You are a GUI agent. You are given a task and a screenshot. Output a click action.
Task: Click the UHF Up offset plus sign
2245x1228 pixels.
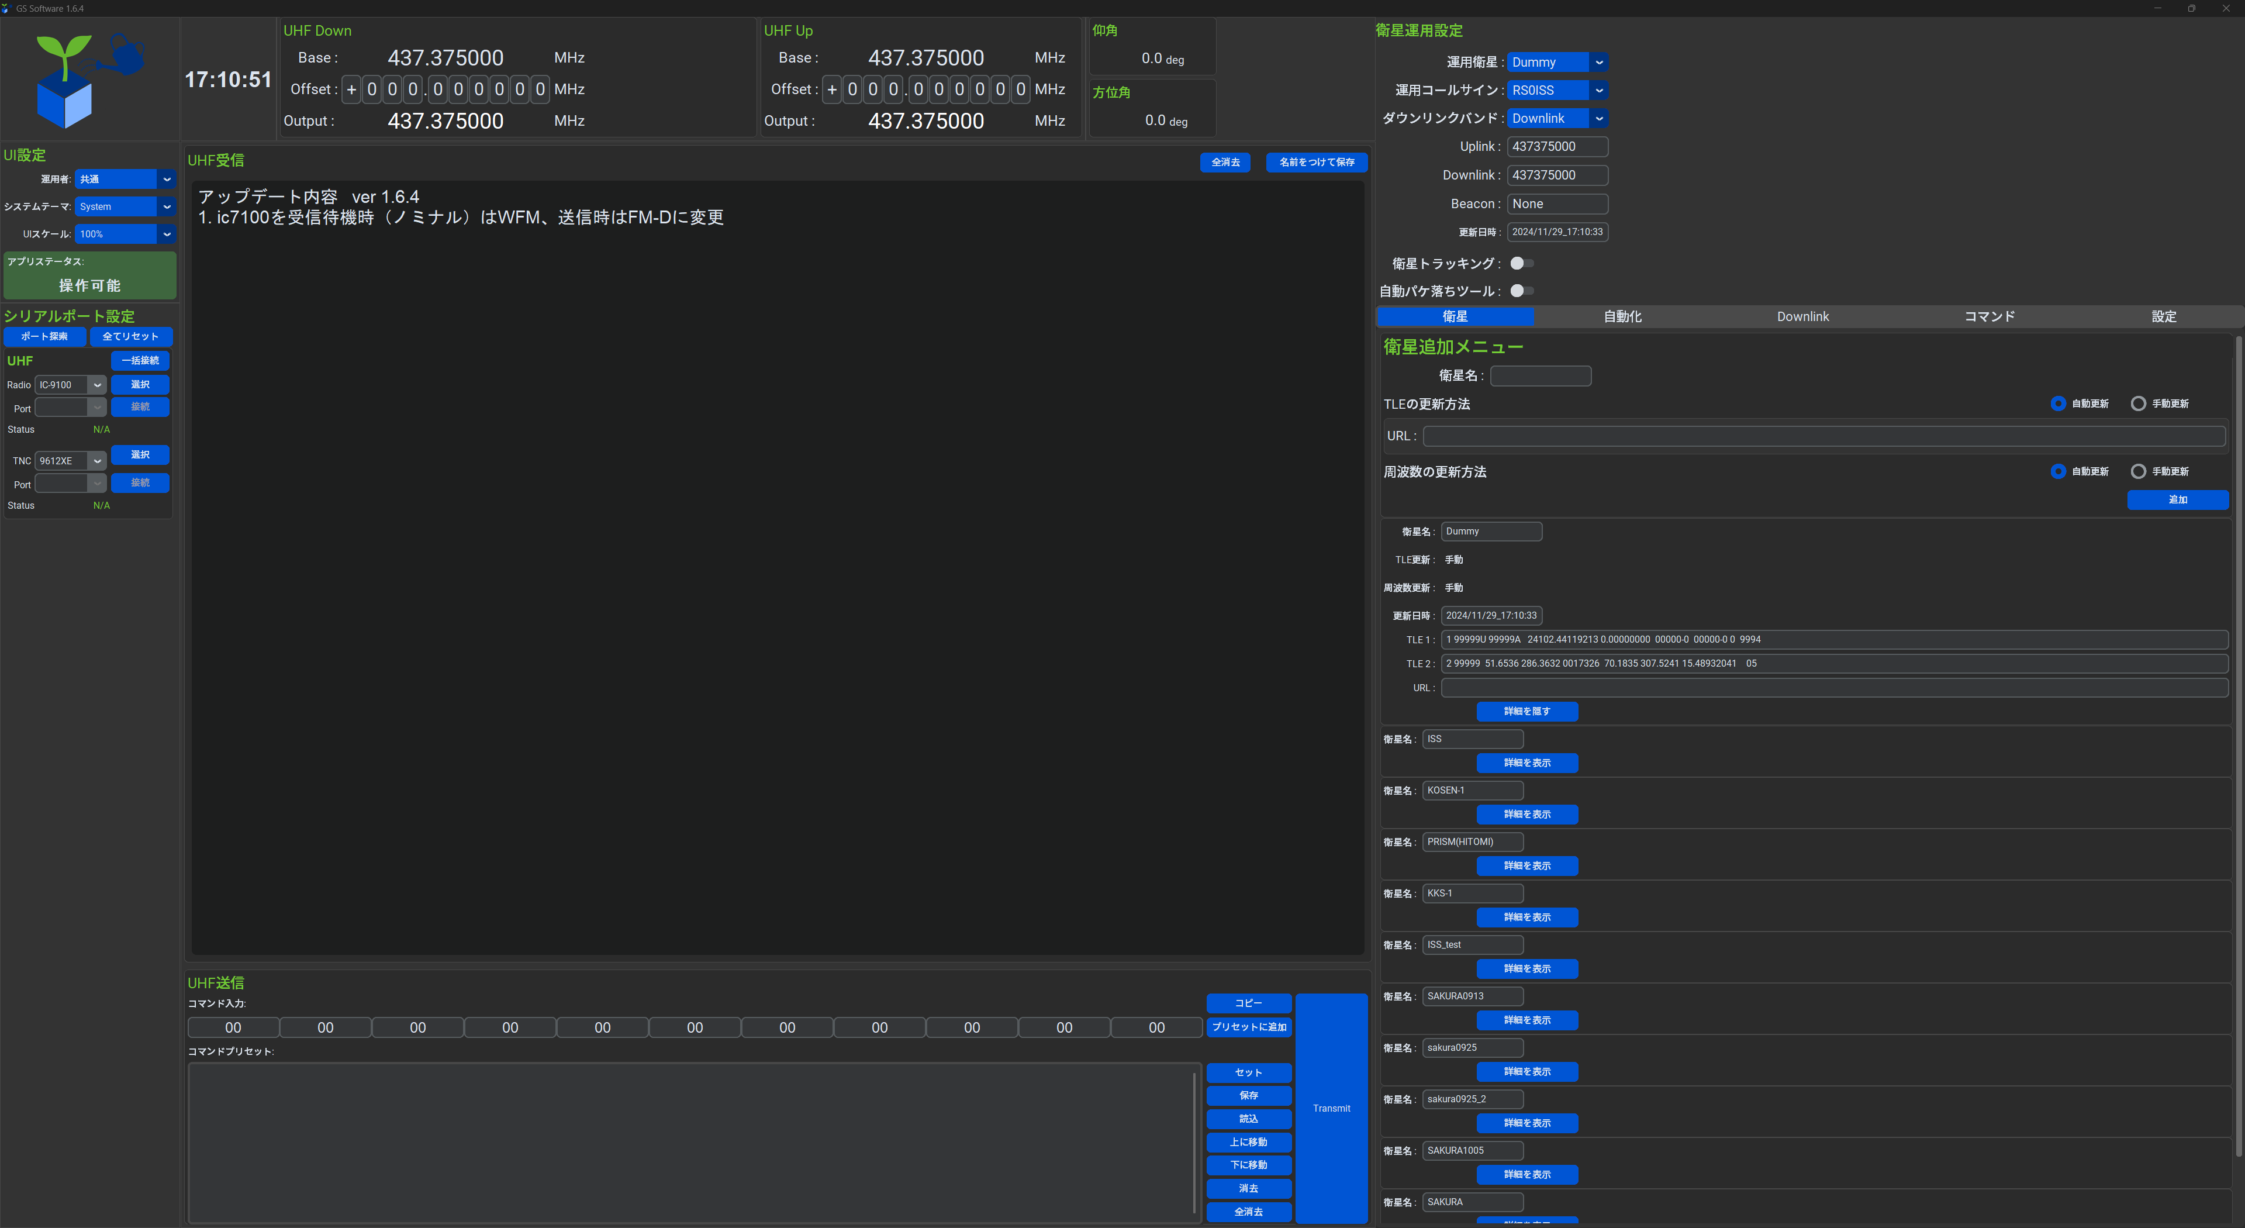(831, 90)
